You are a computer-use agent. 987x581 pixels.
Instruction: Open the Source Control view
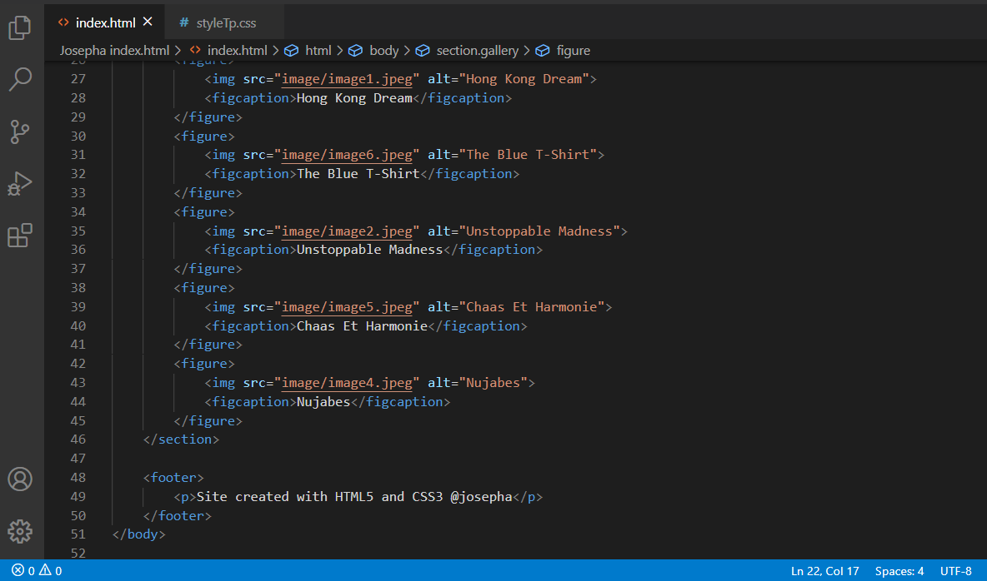pos(20,132)
